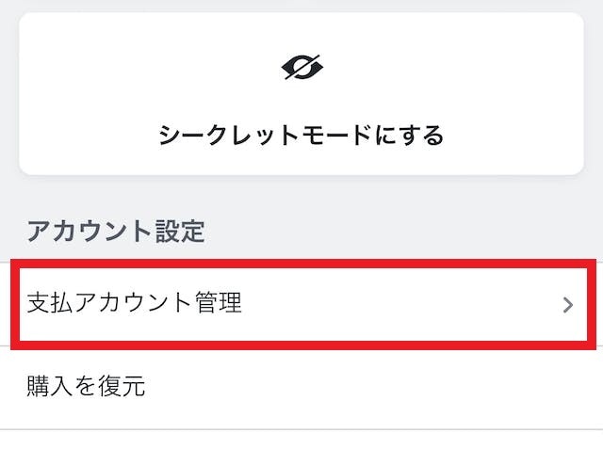Image resolution: width=603 pixels, height=449 pixels.
Task: Open 支払アカウント管理 settings row
Action: 136,303
